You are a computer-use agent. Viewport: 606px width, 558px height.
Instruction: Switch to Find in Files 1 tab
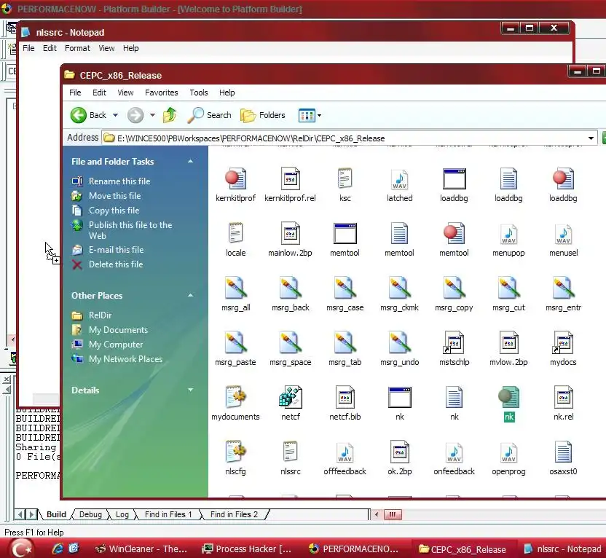168,514
